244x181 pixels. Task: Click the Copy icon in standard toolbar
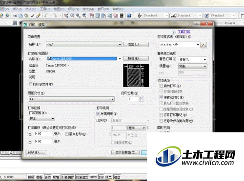(20, 16)
